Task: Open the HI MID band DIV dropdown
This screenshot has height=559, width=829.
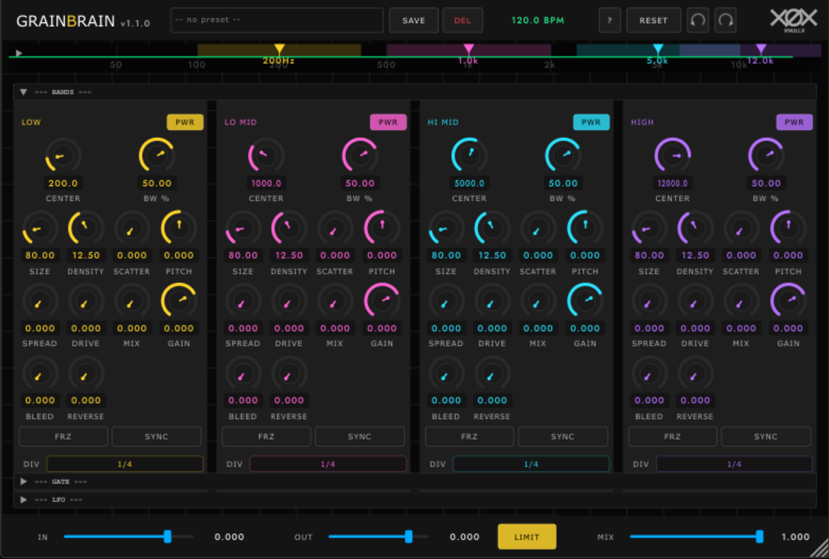Action: tap(531, 464)
